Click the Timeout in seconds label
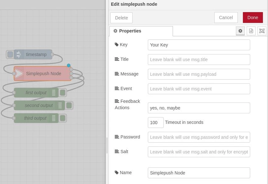Screen dimensions: 268x184 pos(184,122)
